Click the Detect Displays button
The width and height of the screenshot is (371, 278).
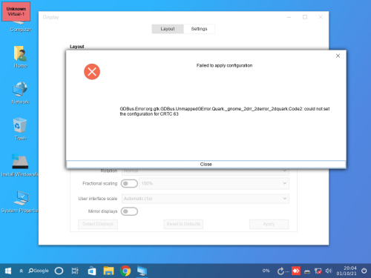(98, 224)
